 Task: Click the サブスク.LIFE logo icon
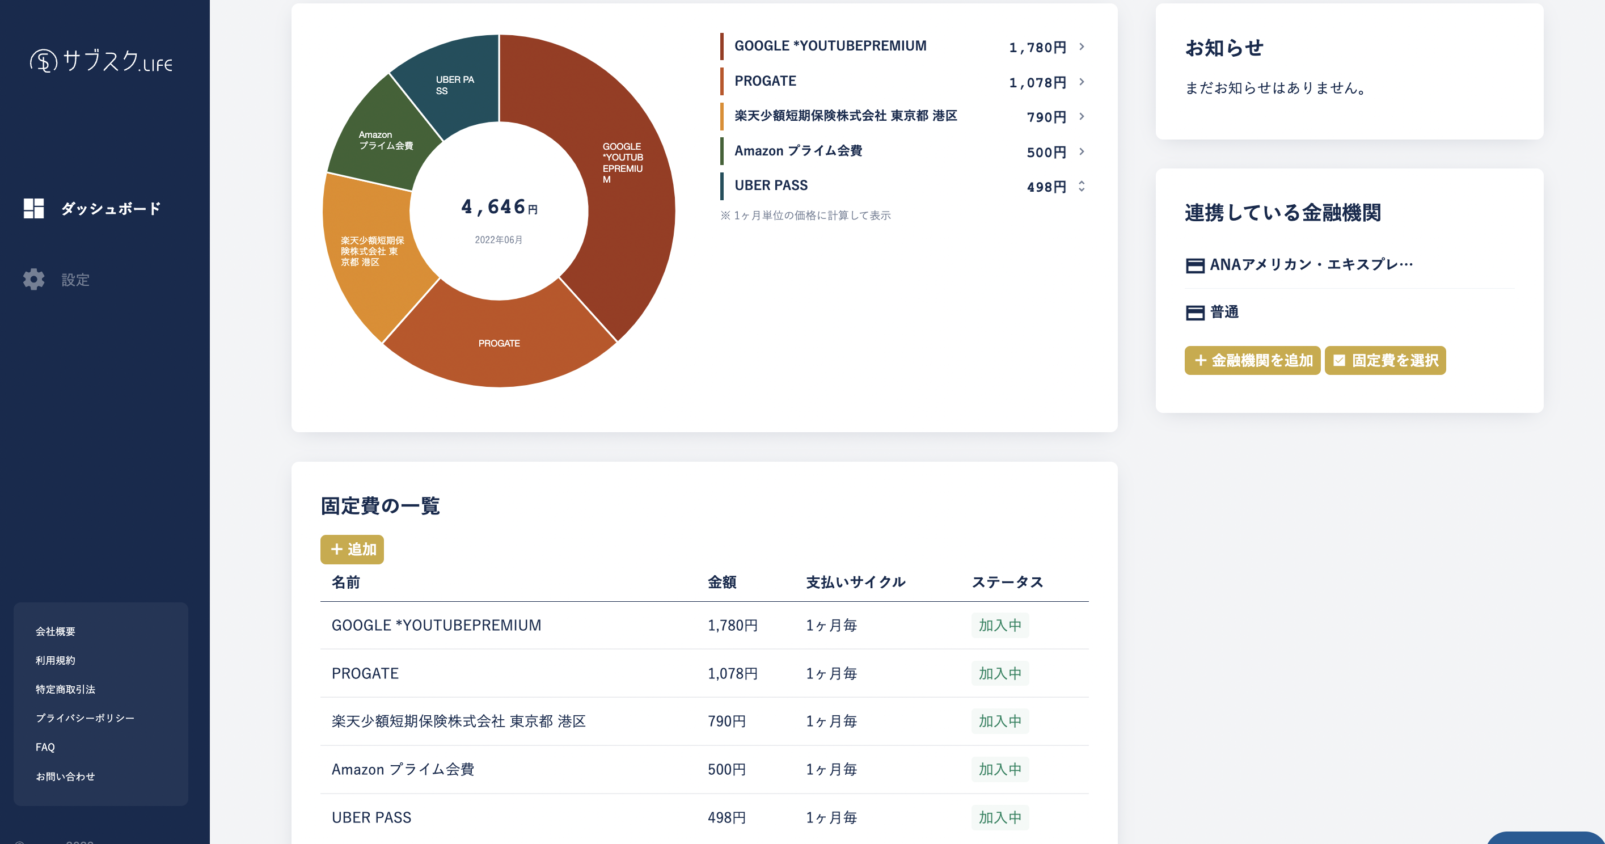click(x=44, y=61)
